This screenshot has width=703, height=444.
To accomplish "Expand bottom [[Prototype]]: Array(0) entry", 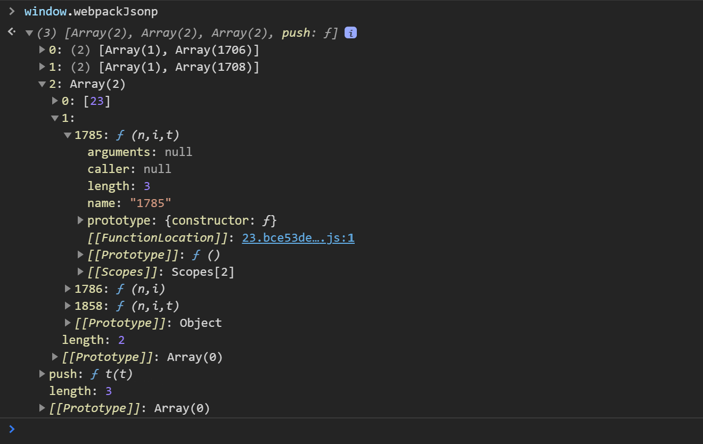I will tap(42, 408).
